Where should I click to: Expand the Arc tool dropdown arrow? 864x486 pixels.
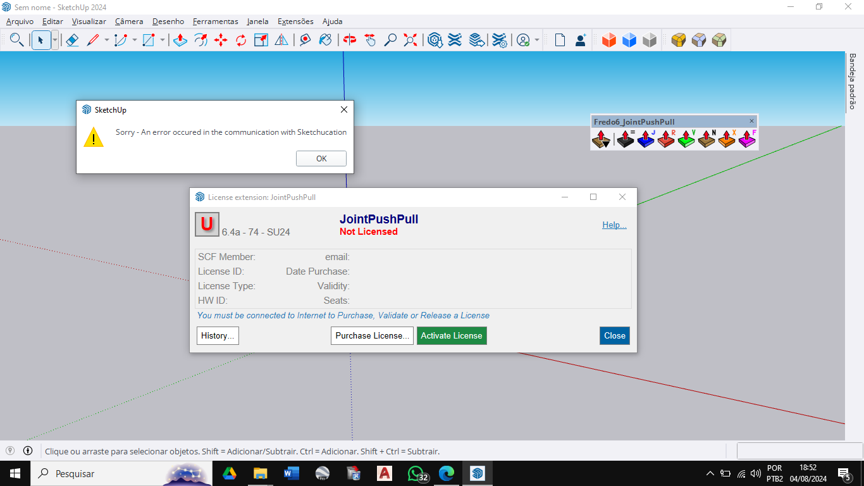pos(134,40)
